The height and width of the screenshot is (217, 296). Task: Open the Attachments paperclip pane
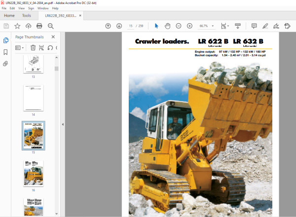5,64
